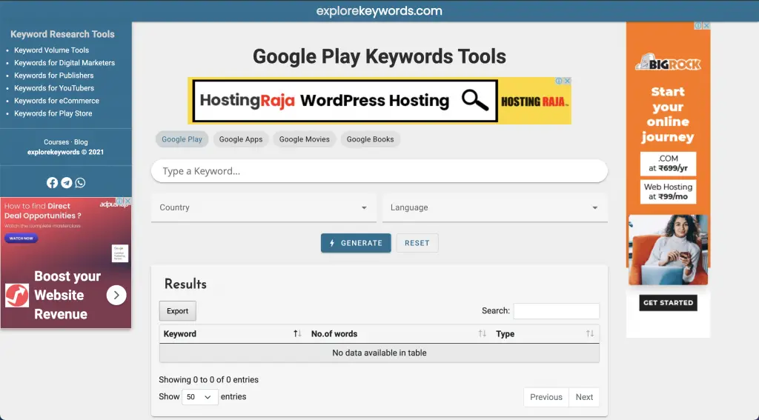Viewport: 759px width, 420px height.
Task: Change the Show entries count dropdown
Action: [199, 397]
